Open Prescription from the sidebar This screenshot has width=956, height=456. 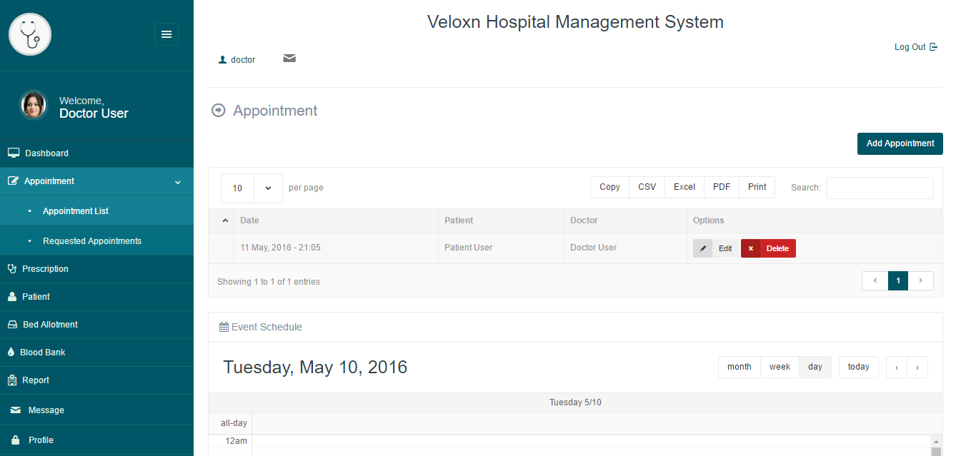point(45,269)
